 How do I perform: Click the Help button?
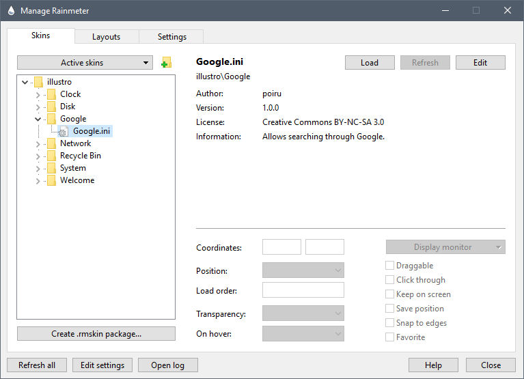433,365
